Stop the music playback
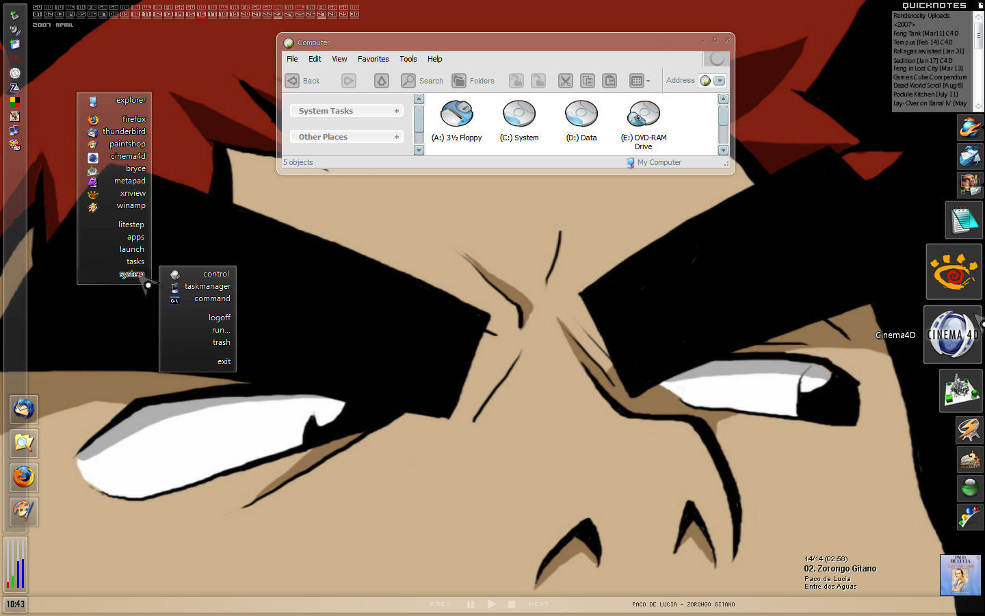985x616 pixels. point(511,604)
